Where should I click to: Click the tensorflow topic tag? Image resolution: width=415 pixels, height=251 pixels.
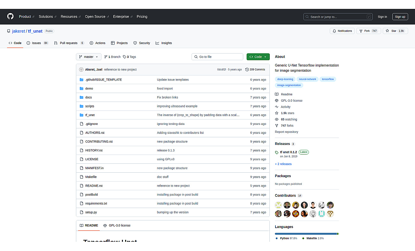[328, 79]
